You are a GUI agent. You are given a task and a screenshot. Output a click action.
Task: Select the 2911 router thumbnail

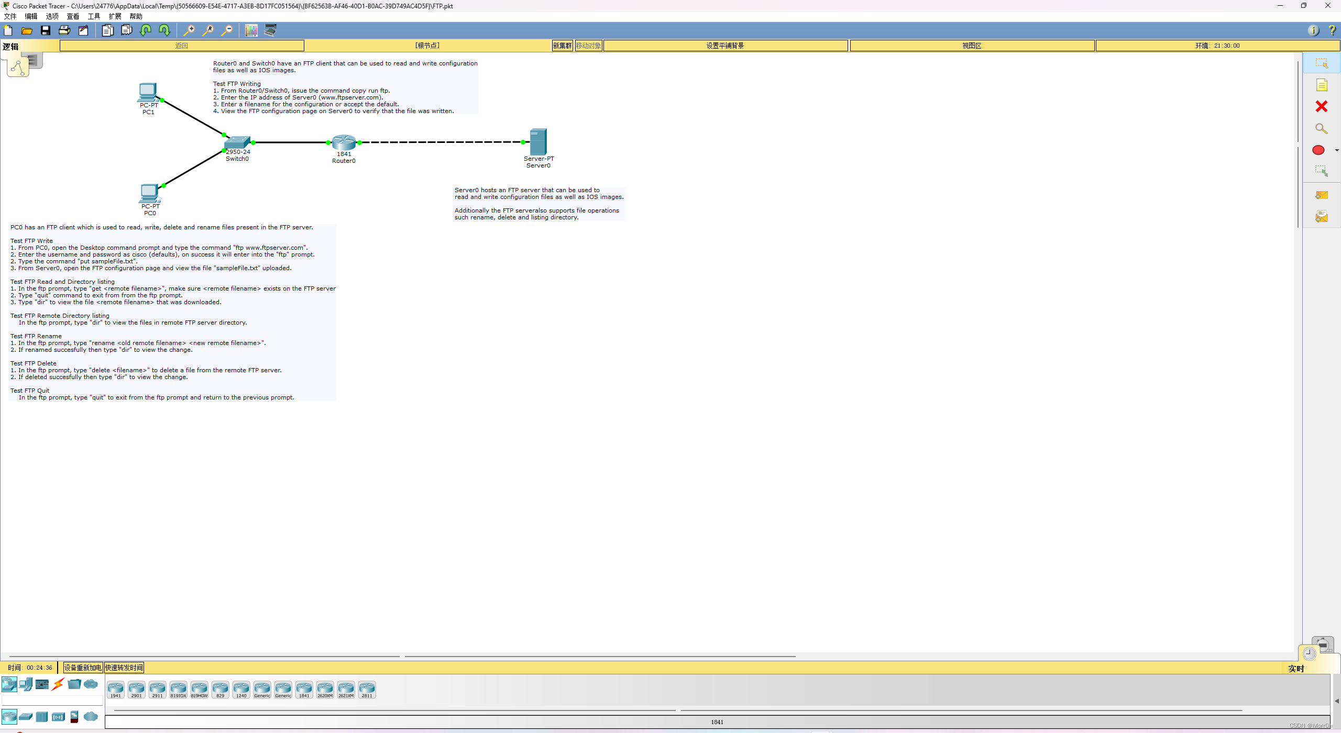pyautogui.click(x=157, y=690)
